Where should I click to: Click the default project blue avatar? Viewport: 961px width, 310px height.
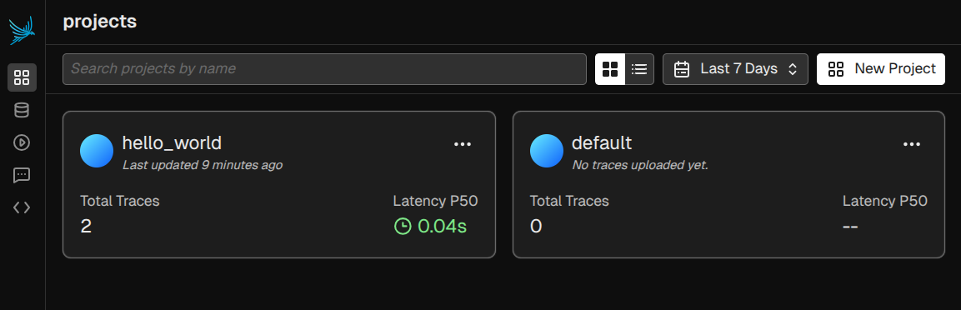tap(547, 151)
